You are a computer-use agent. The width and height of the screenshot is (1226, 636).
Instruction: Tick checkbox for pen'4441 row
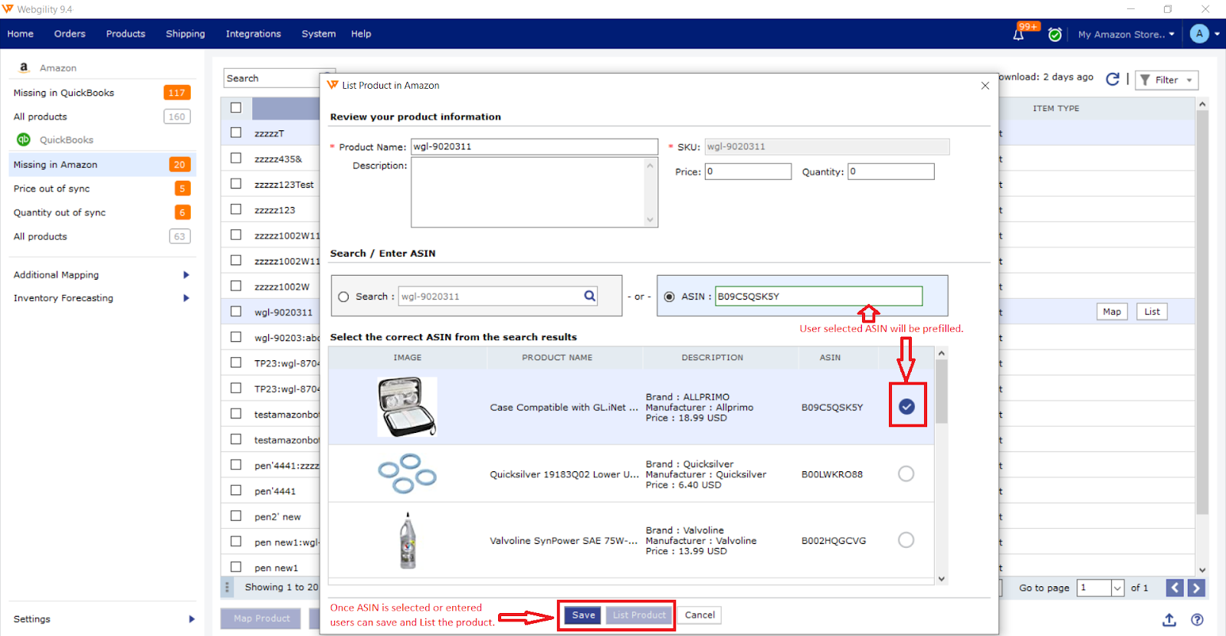tap(236, 490)
